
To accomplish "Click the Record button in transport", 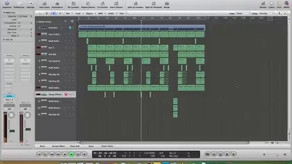I will [x=84, y=154].
